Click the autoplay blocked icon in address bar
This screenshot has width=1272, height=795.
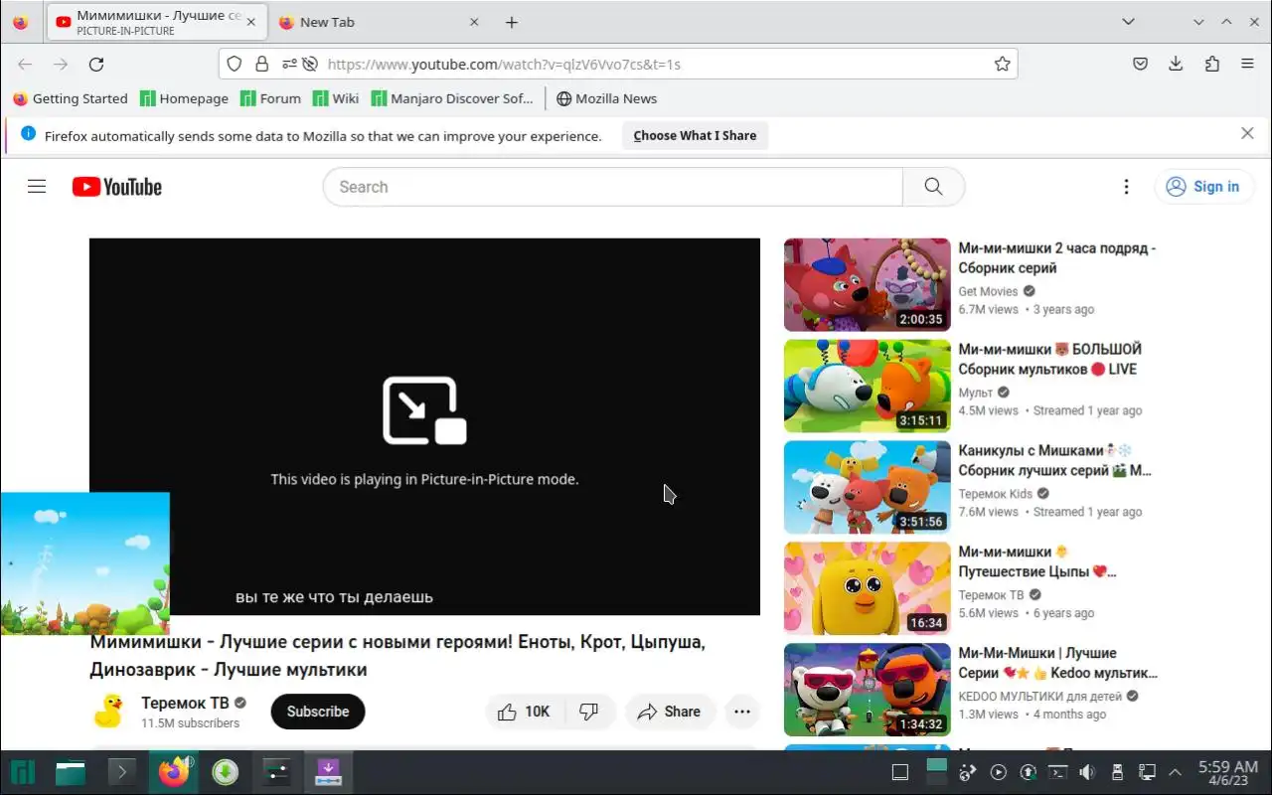pyautogui.click(x=310, y=64)
